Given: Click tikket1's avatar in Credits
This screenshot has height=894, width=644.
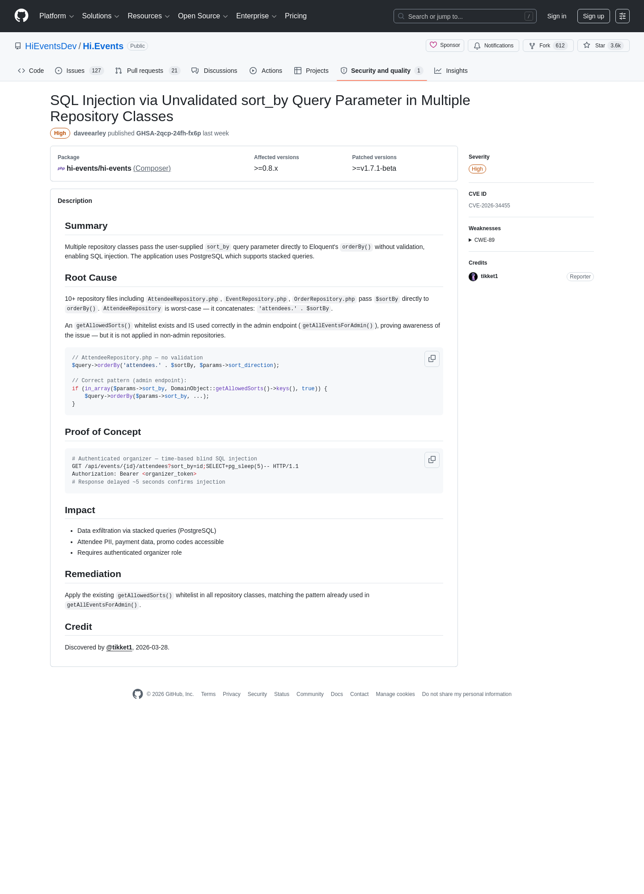Looking at the screenshot, I should tap(473, 277).
